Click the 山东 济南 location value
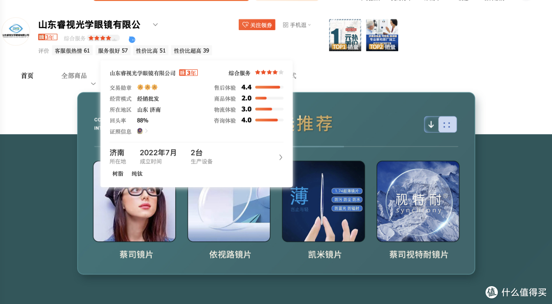 [149, 110]
